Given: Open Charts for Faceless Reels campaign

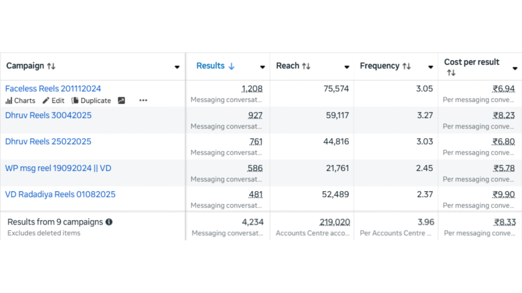Looking at the screenshot, I should (20, 101).
